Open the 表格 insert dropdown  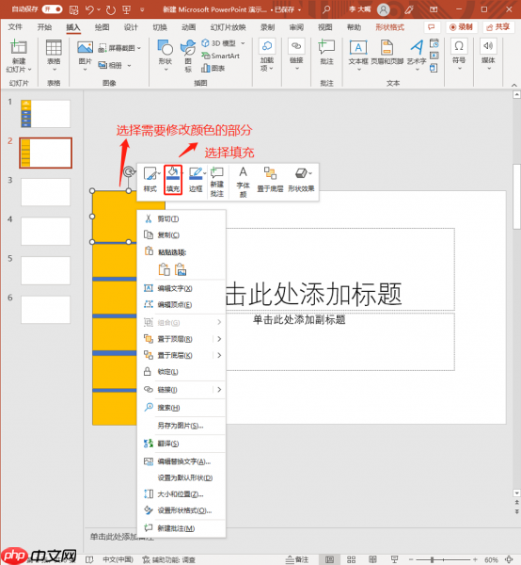click(x=54, y=56)
